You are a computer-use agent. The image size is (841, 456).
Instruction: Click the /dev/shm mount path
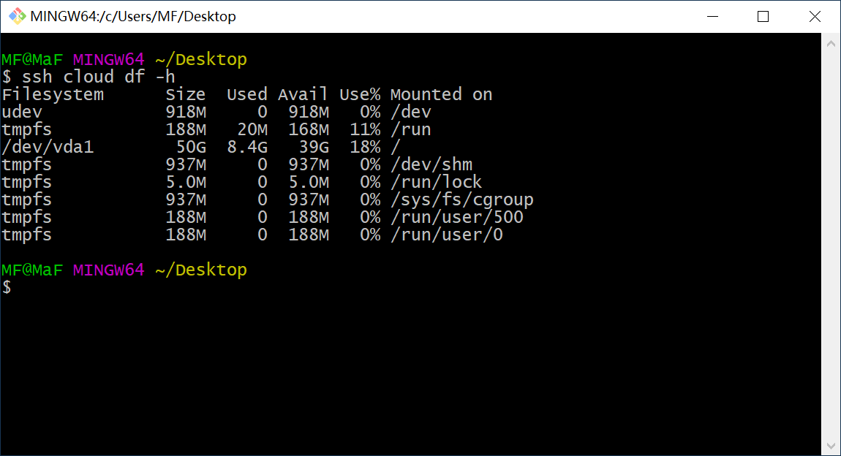coord(431,164)
